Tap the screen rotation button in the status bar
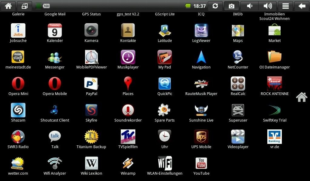Image resolution: width=310 pixels, height=181 pixels. (x=25, y=6)
